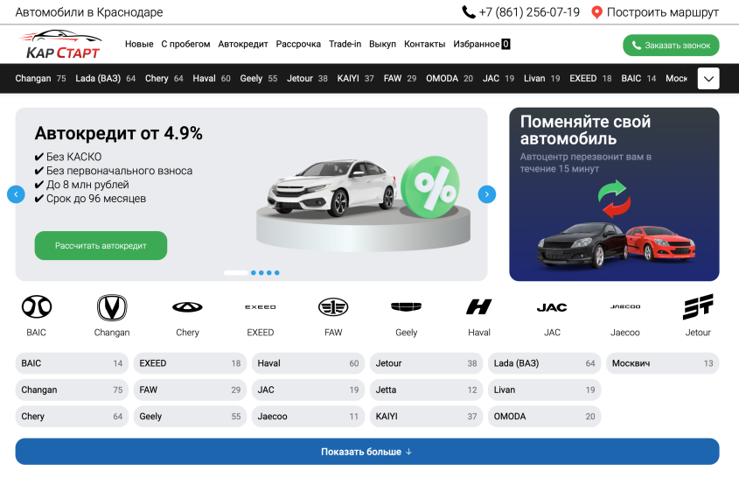Select Jetour 38 in dark brand bar
The width and height of the screenshot is (739, 478).
point(307,78)
